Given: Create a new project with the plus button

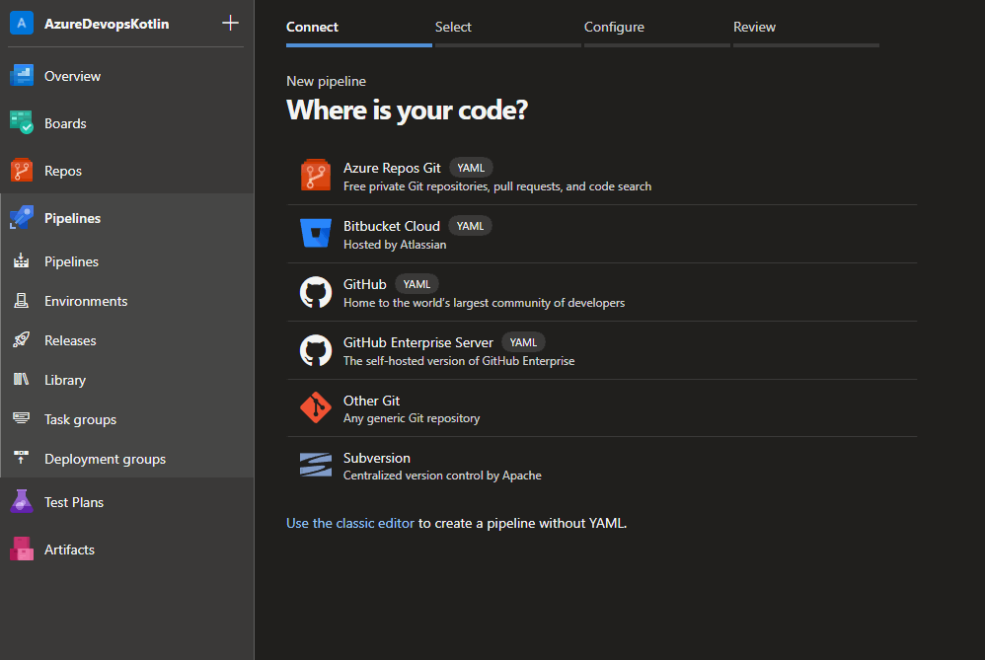Looking at the screenshot, I should pos(230,22).
